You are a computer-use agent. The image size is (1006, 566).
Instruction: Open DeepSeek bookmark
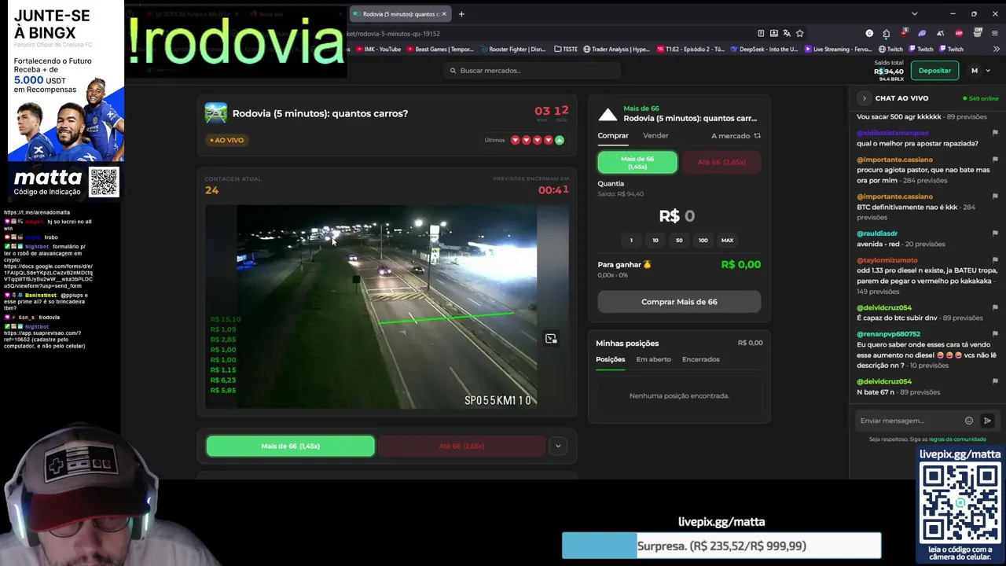pos(763,49)
